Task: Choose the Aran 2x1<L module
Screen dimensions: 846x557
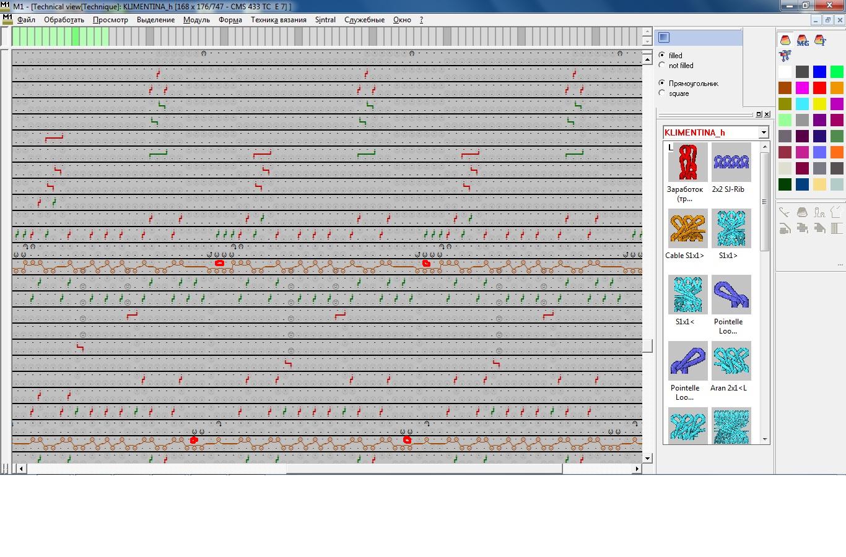Action: coord(731,361)
